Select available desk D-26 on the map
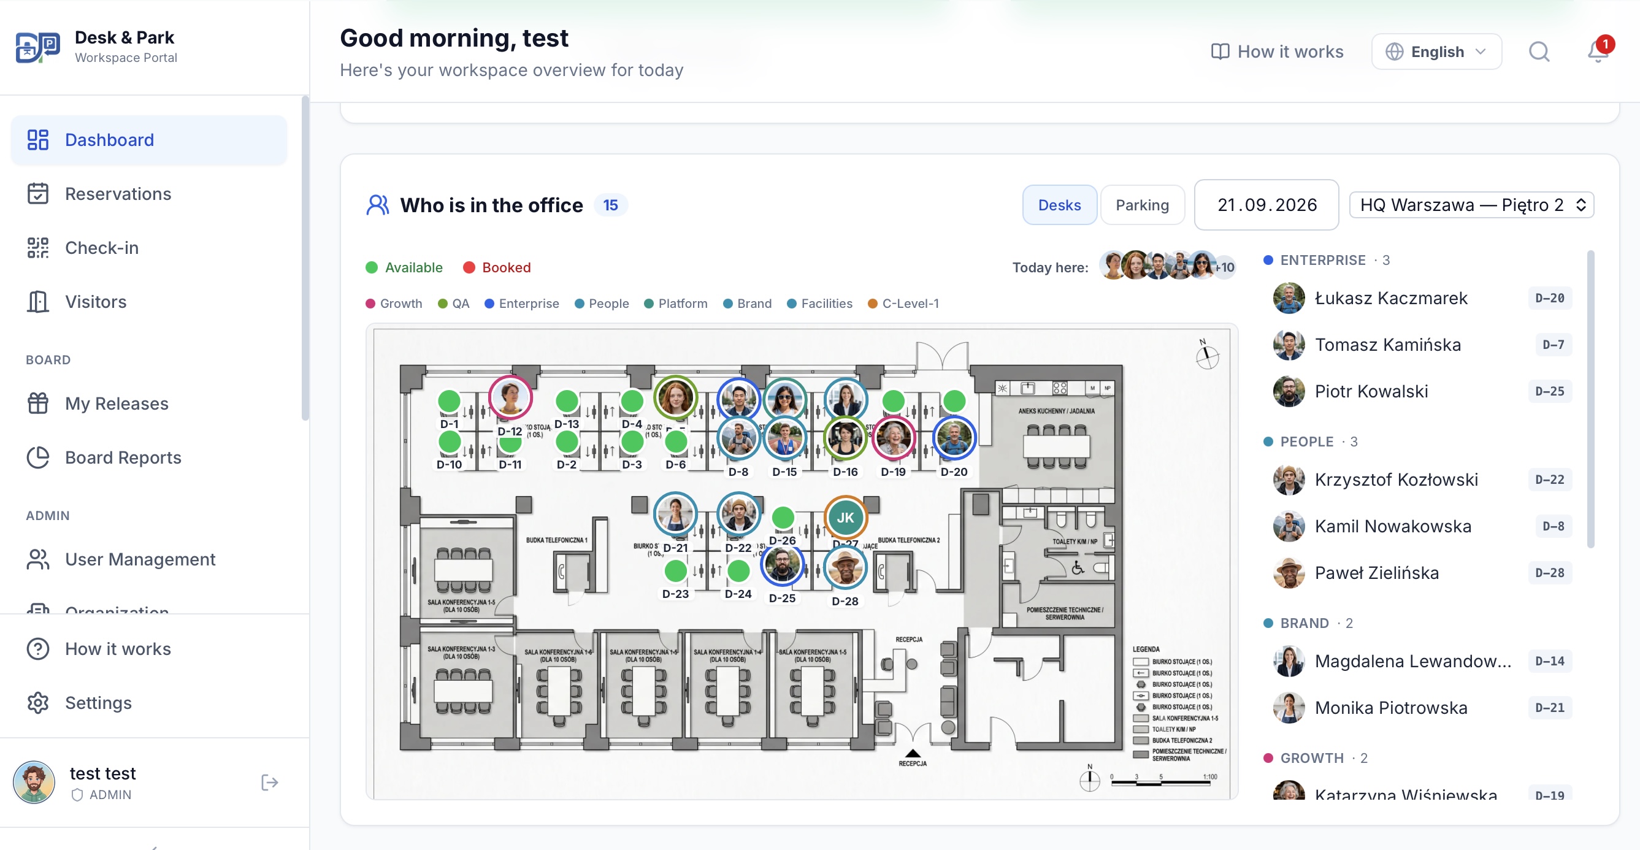Image resolution: width=1640 pixels, height=850 pixels. [783, 518]
